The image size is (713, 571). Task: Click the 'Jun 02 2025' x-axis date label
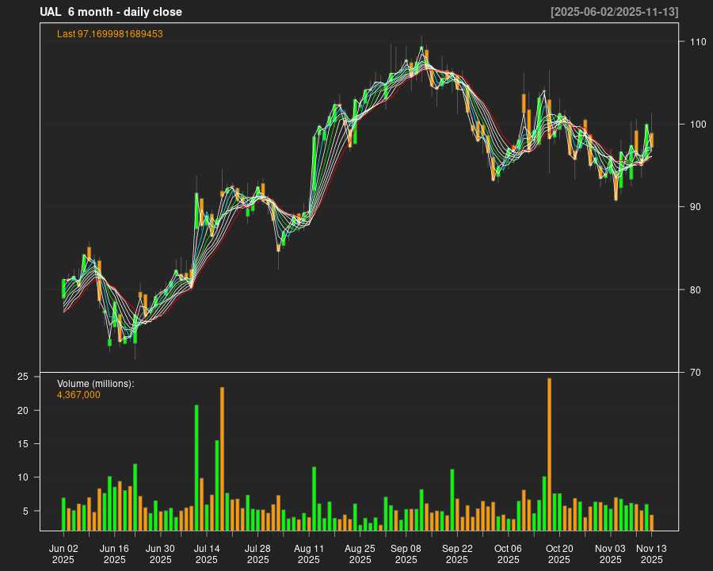tap(63, 554)
